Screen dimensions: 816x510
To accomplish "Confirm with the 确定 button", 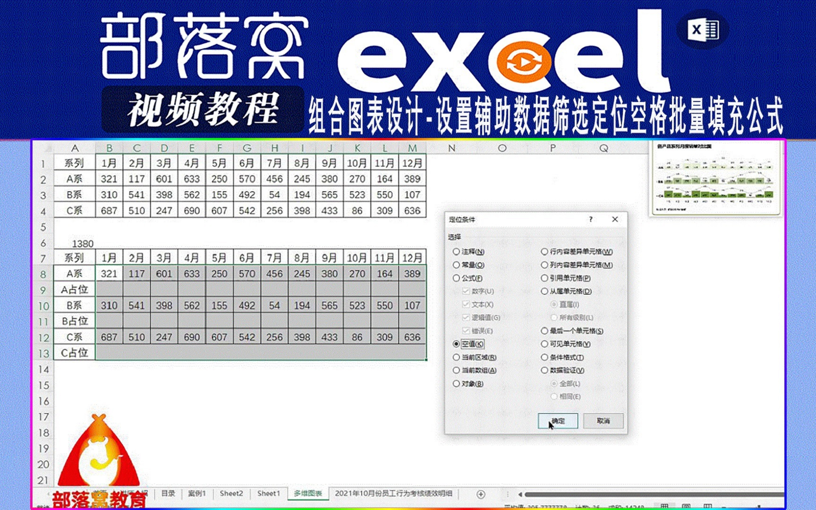I will pyautogui.click(x=558, y=421).
